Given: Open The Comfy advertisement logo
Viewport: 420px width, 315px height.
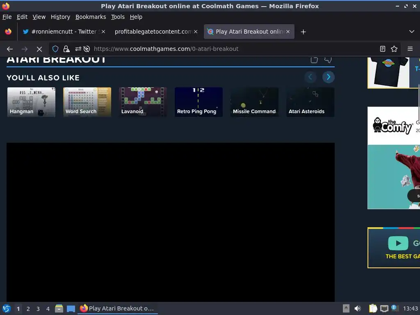Looking at the screenshot, I should [x=393, y=126].
